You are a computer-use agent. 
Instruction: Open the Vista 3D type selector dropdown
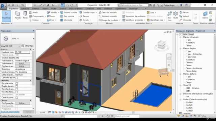pyautogui.click(x=34, y=39)
